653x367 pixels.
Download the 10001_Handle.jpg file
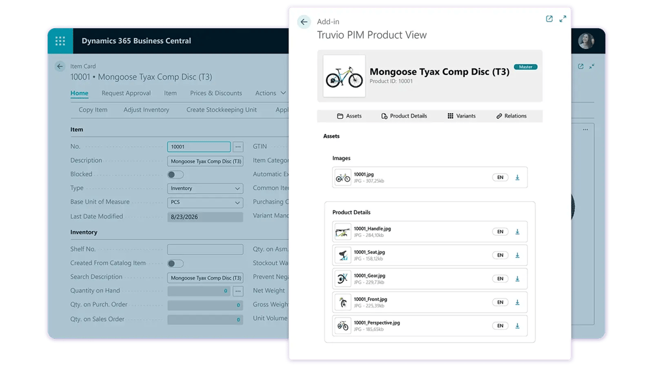517,232
